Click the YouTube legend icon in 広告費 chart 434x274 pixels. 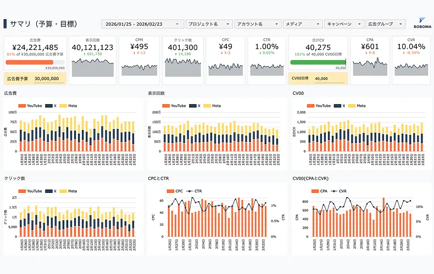tap(22, 105)
